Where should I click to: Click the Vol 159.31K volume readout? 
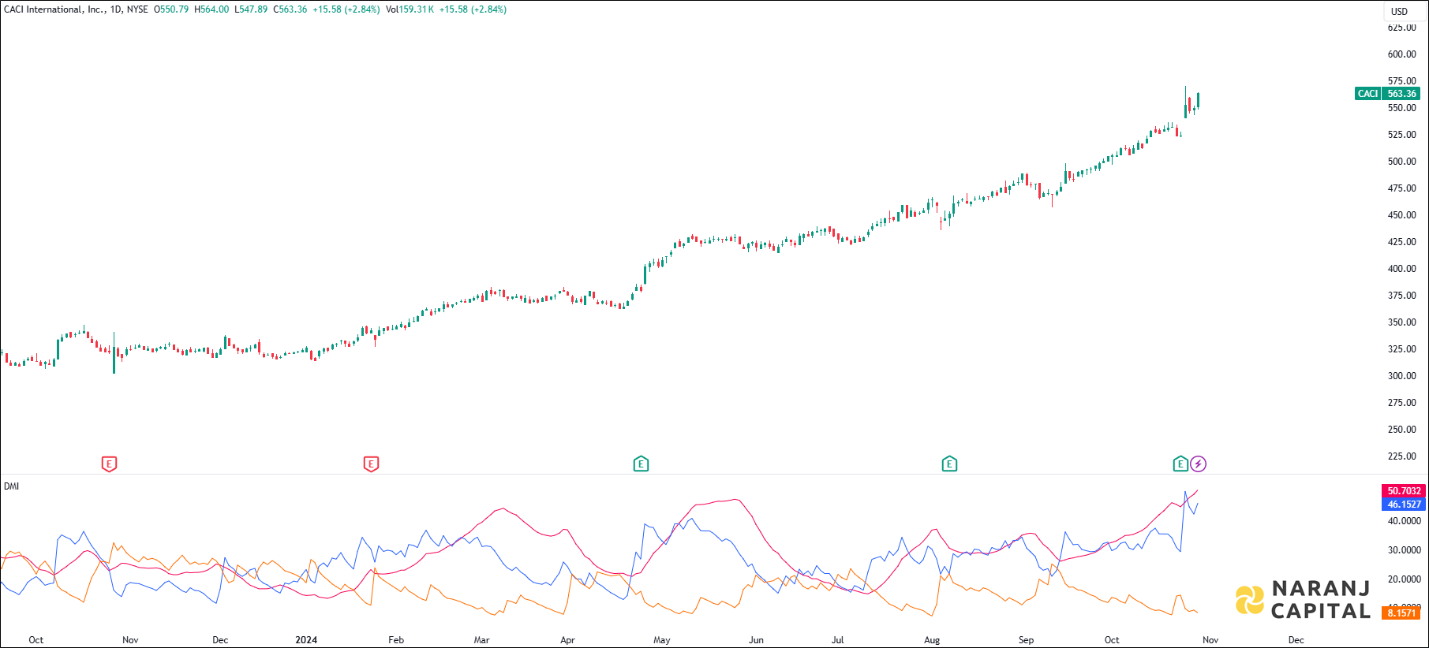410,9
